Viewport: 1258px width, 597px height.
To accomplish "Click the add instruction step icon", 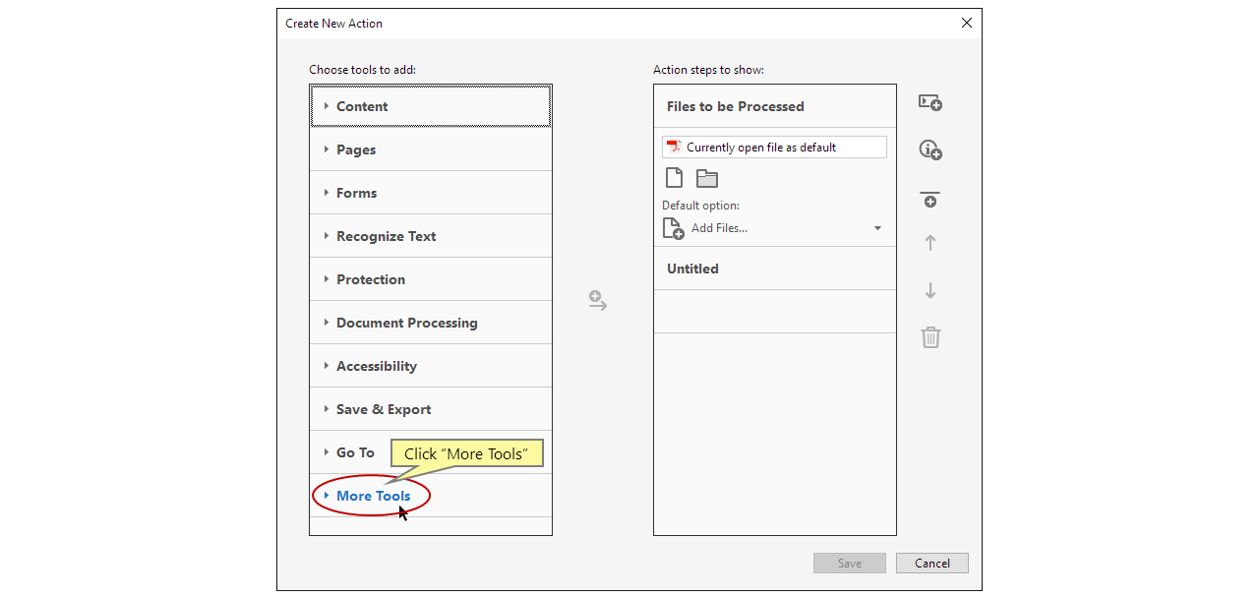I will click(x=929, y=149).
